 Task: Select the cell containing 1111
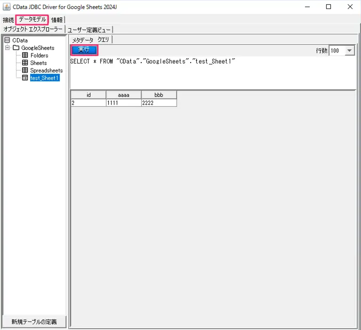(x=124, y=103)
